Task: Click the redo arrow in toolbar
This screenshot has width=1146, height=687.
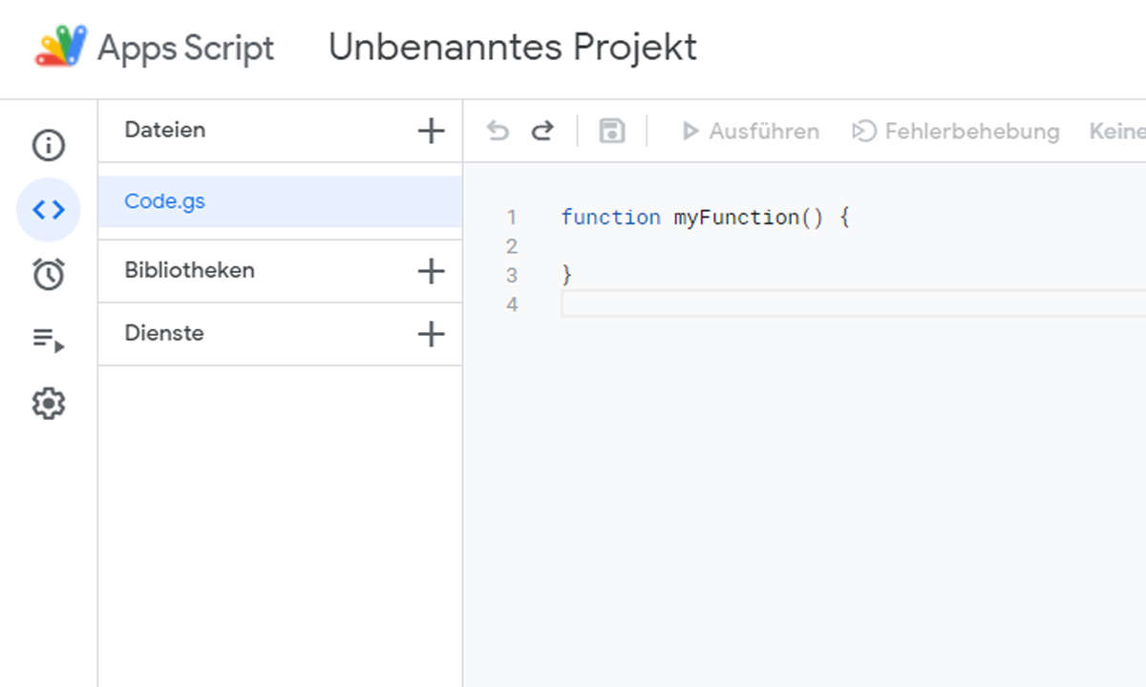Action: pos(542,131)
